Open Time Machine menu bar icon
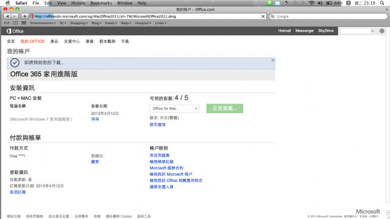The height and width of the screenshot is (219, 390). [295, 3]
